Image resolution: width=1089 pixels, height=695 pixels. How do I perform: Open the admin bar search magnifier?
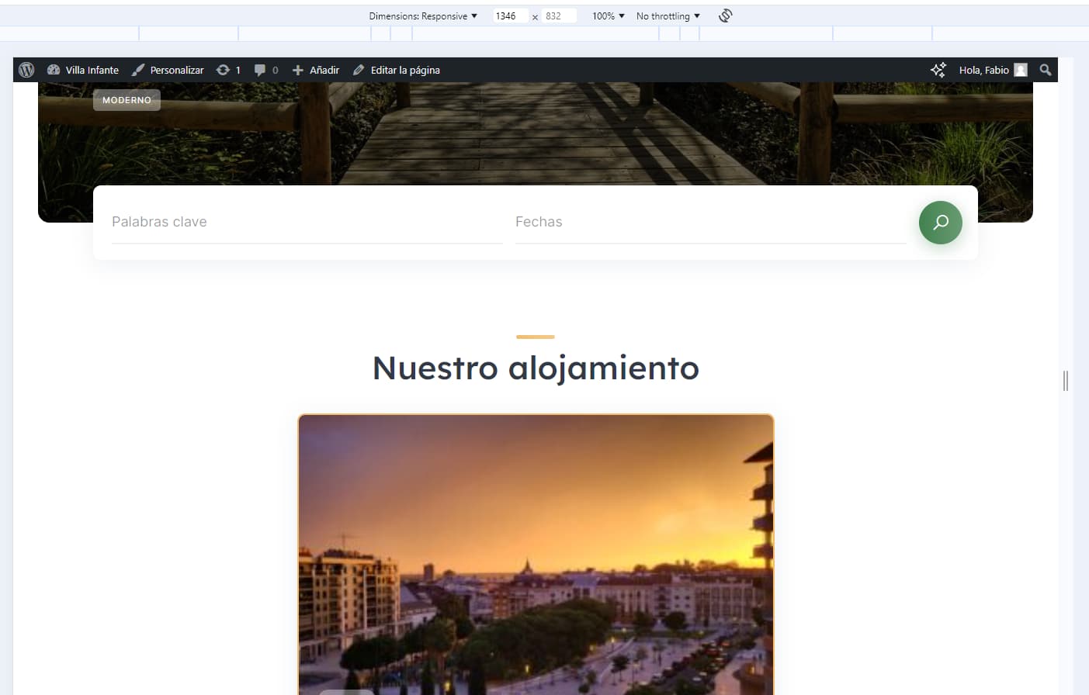1046,70
